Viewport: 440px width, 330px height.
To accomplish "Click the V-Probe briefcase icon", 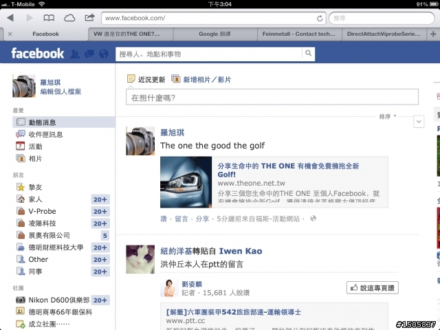I will tap(21, 211).
